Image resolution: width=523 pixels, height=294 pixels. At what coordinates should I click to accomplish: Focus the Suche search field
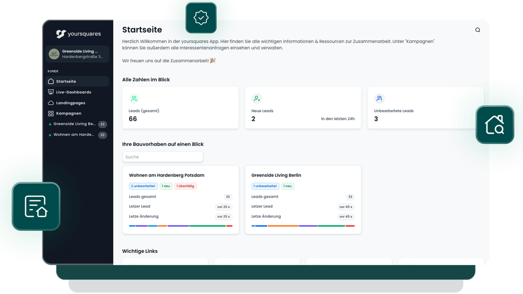pyautogui.click(x=163, y=157)
